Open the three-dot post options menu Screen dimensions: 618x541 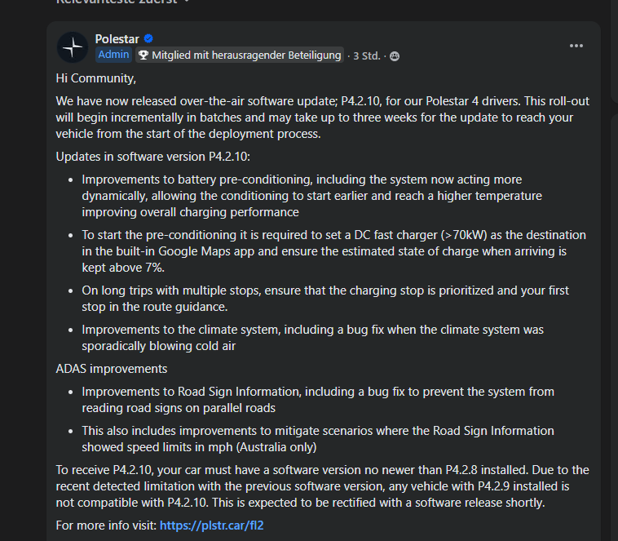(576, 47)
